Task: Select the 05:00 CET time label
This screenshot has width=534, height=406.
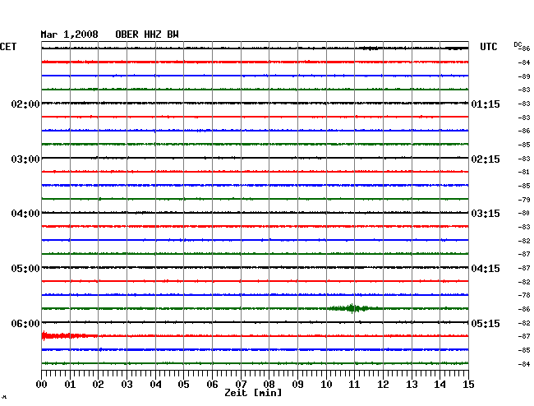Action: click(x=25, y=269)
